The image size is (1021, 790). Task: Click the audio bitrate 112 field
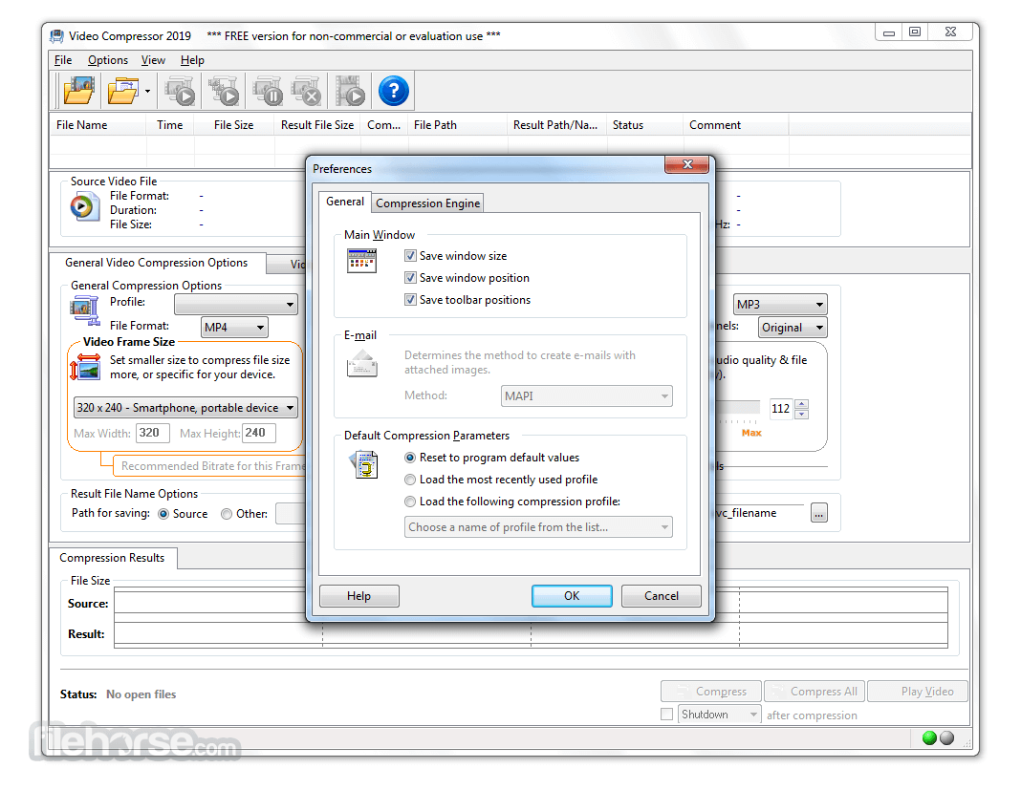click(781, 409)
